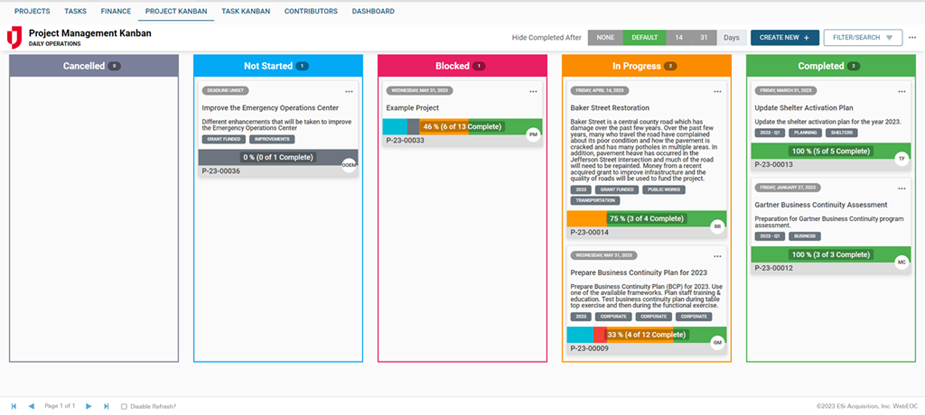Screen dimensions: 925x415
Task: Open the ellipsis menu next to Filter/Search
Action: click(912, 37)
